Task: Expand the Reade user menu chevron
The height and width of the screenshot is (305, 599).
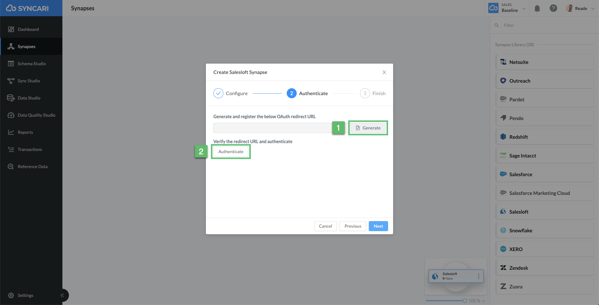Action: point(593,8)
